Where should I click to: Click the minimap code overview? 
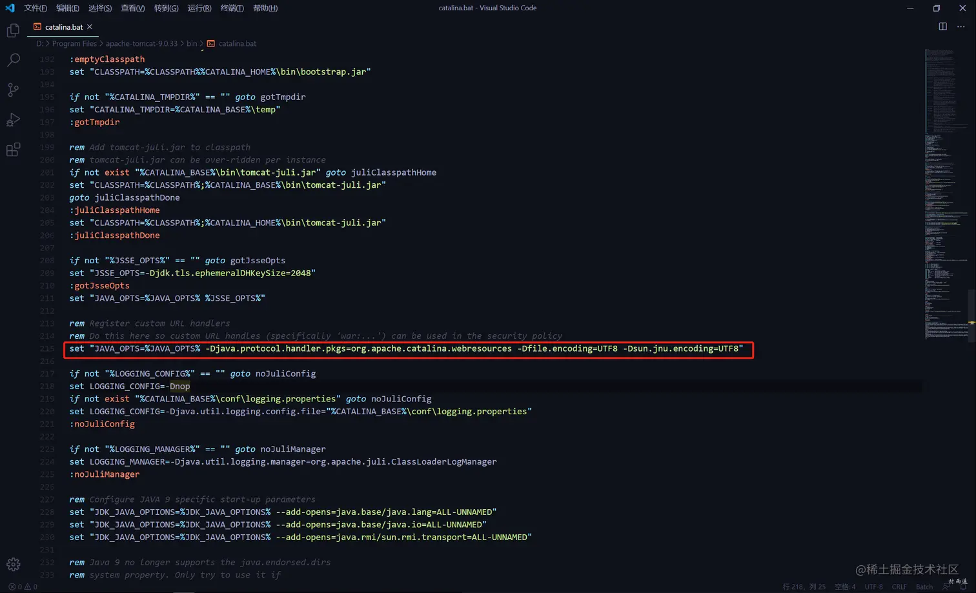[x=946, y=194]
